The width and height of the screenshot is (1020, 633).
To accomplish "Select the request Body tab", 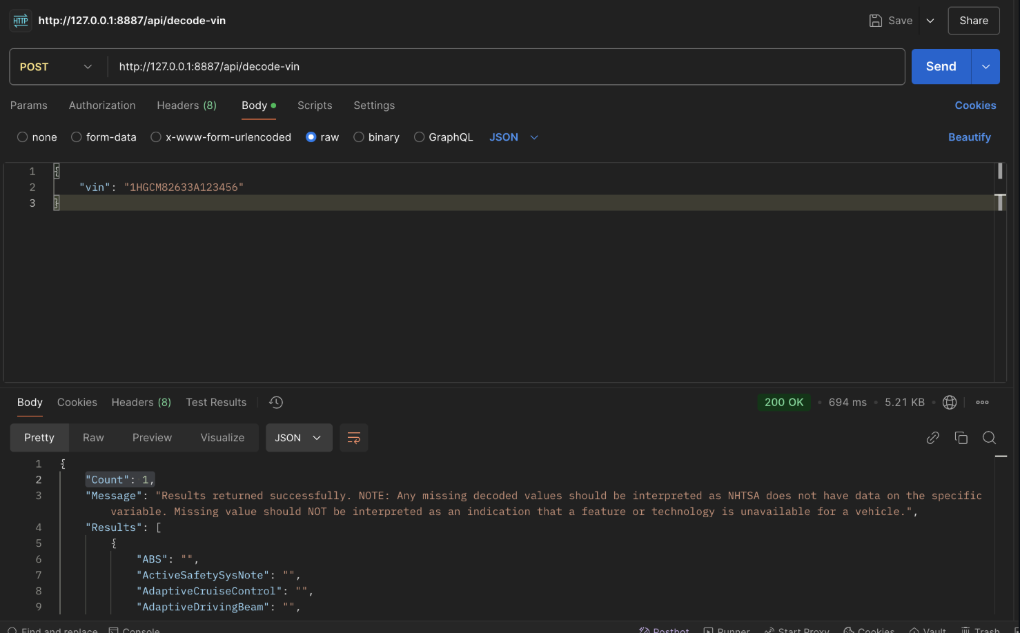I will (x=259, y=105).
